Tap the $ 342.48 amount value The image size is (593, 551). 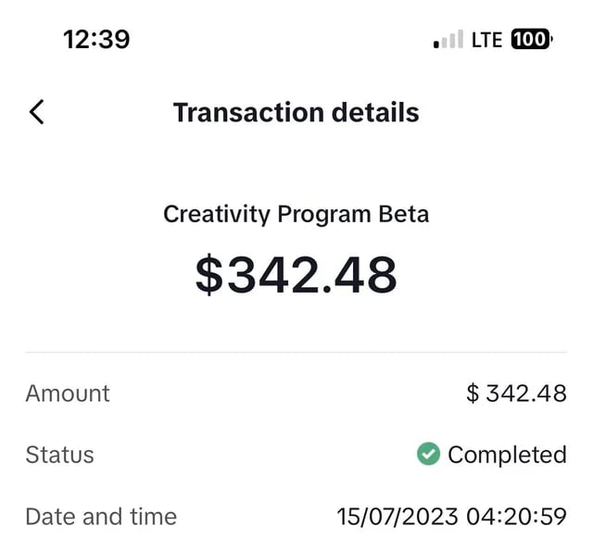tap(516, 394)
